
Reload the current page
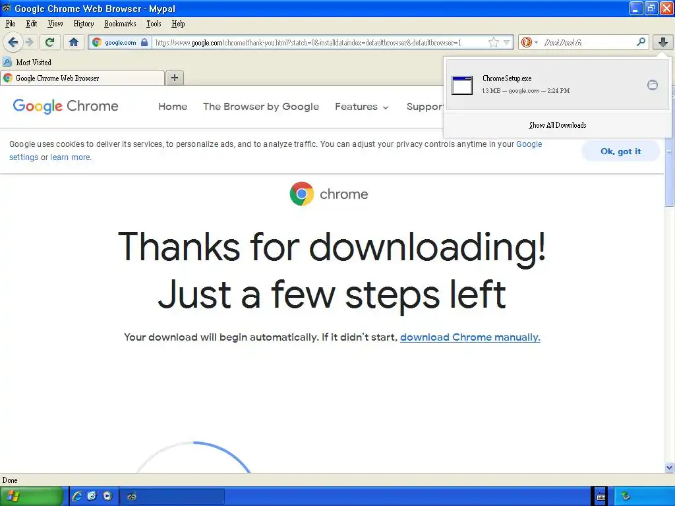(x=50, y=42)
